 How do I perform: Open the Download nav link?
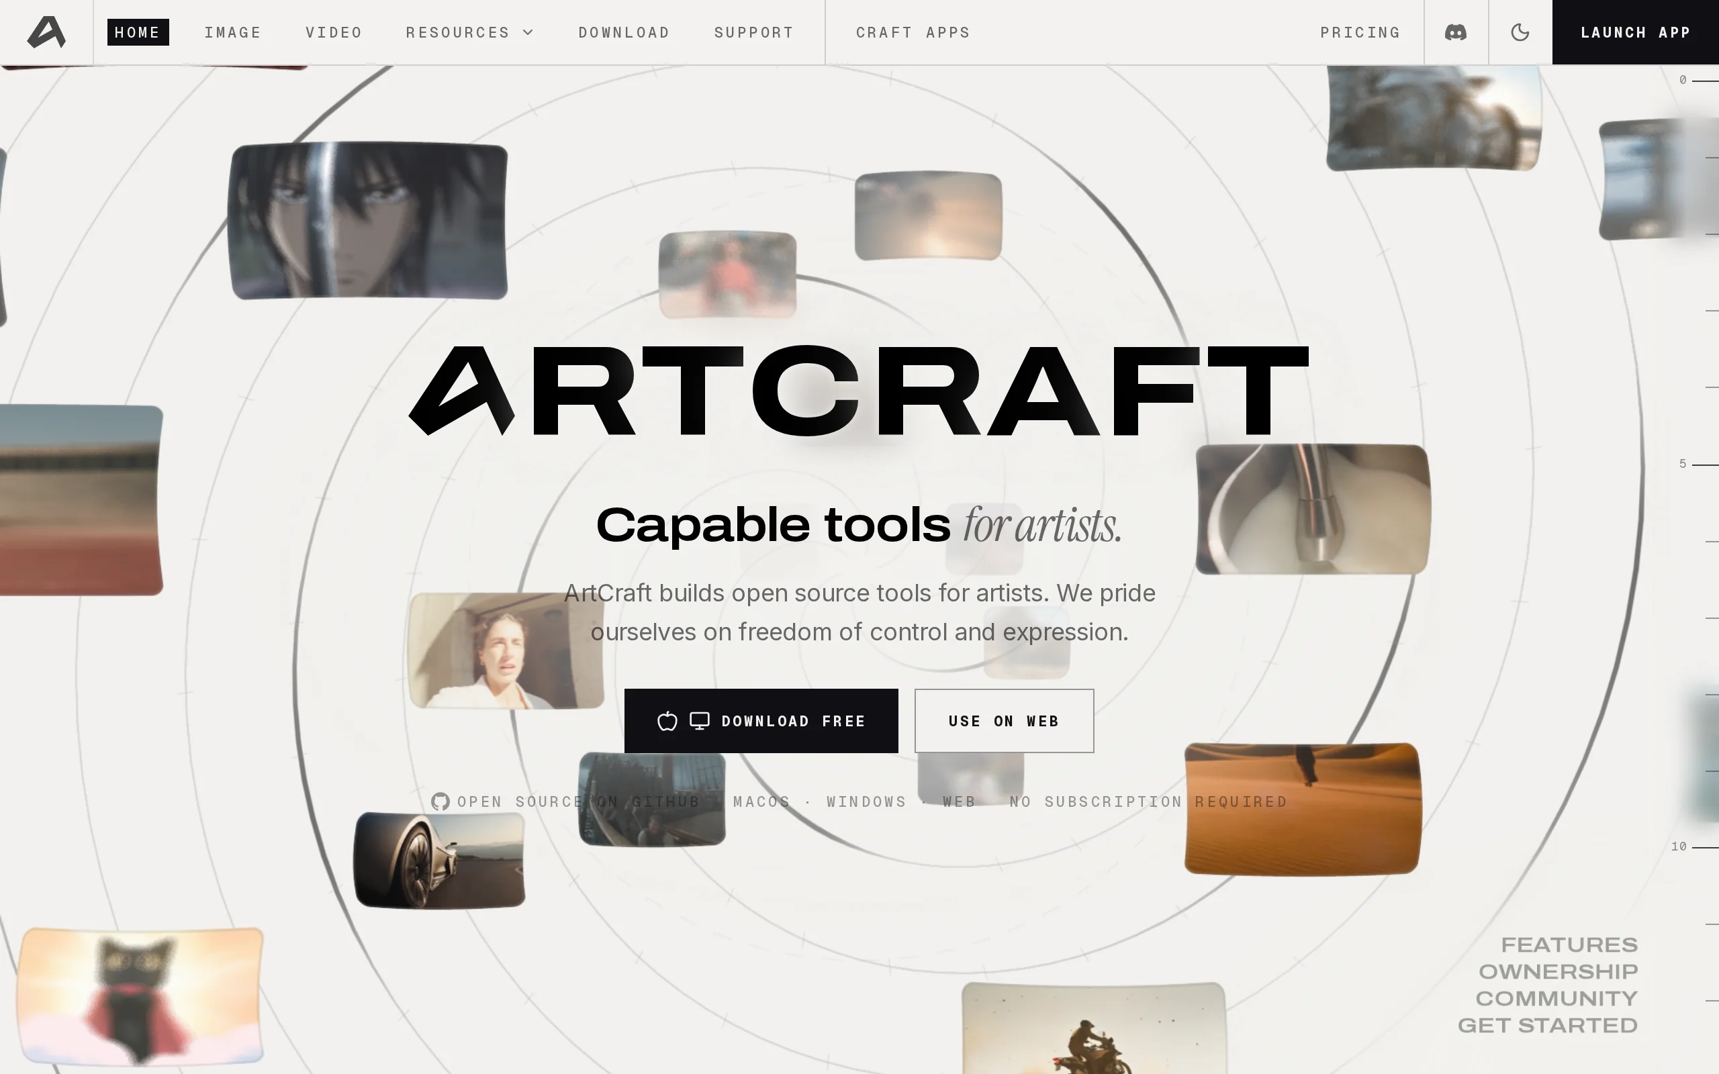pos(624,32)
